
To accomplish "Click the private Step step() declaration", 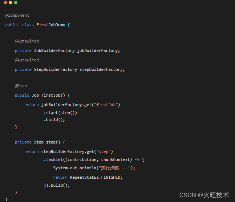I will point(40,142).
